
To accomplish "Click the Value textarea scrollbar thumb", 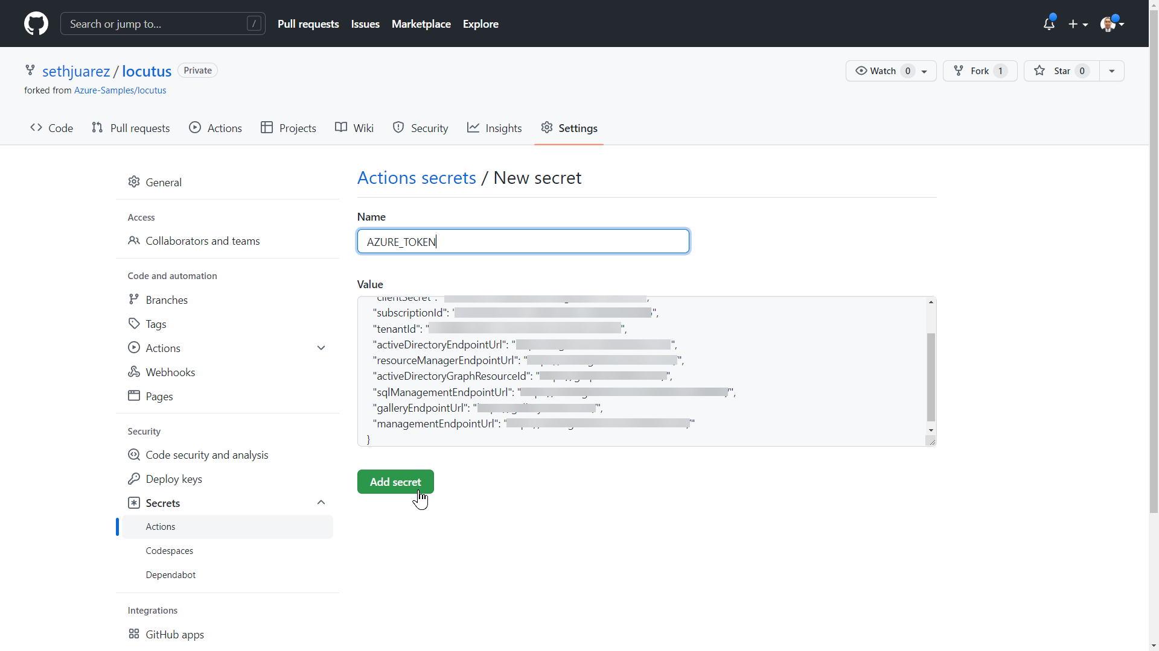I will [x=931, y=377].
